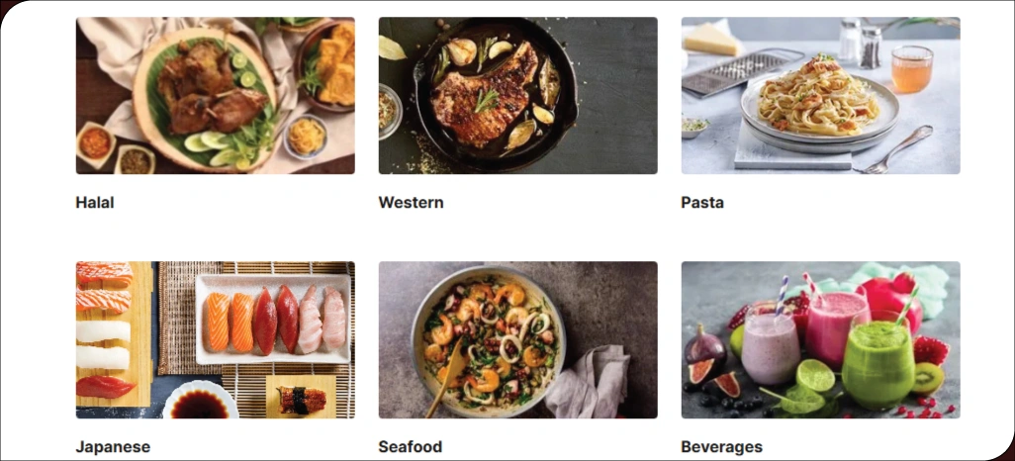
Task: Choose the Pasta category thumbnail
Action: [821, 95]
